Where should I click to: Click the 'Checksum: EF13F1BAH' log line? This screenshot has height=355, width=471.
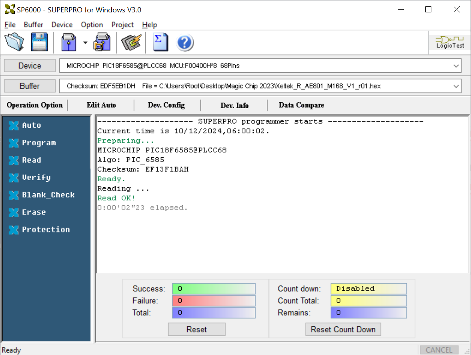click(x=143, y=169)
